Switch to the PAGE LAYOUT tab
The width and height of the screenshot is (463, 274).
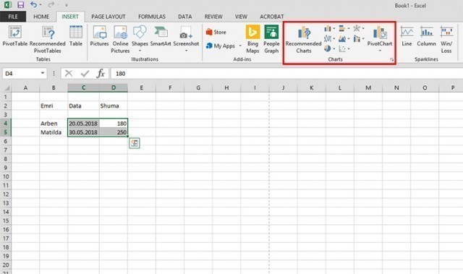109,17
